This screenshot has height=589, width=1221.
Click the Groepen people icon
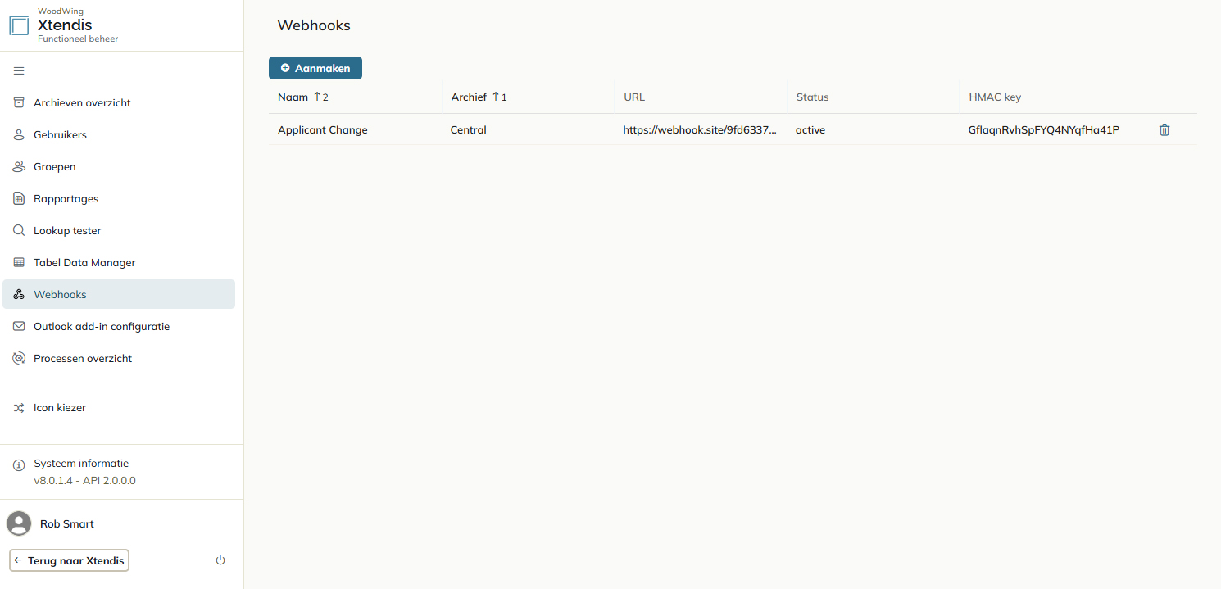pos(19,166)
